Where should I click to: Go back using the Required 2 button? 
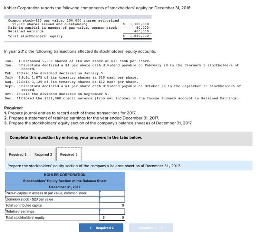[101, 228]
